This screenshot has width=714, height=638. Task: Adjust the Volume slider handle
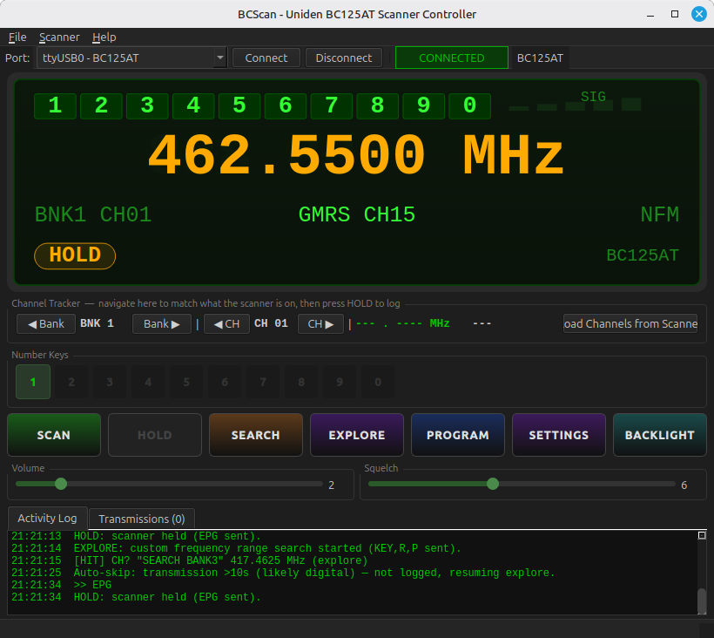61,484
